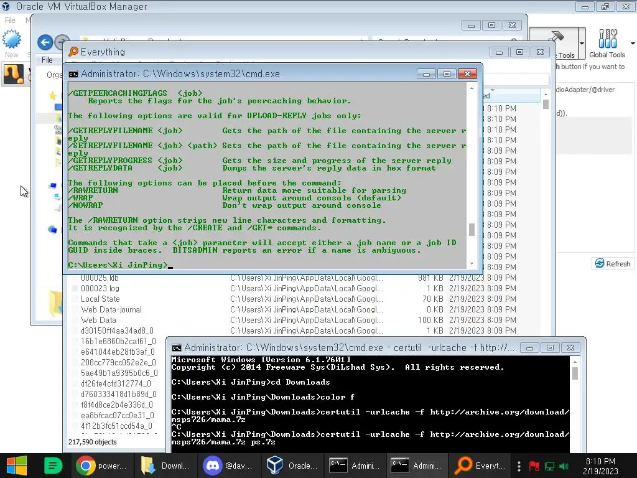637x478 pixels.
Task: Click the top cmd window title icon
Action: coord(73,74)
